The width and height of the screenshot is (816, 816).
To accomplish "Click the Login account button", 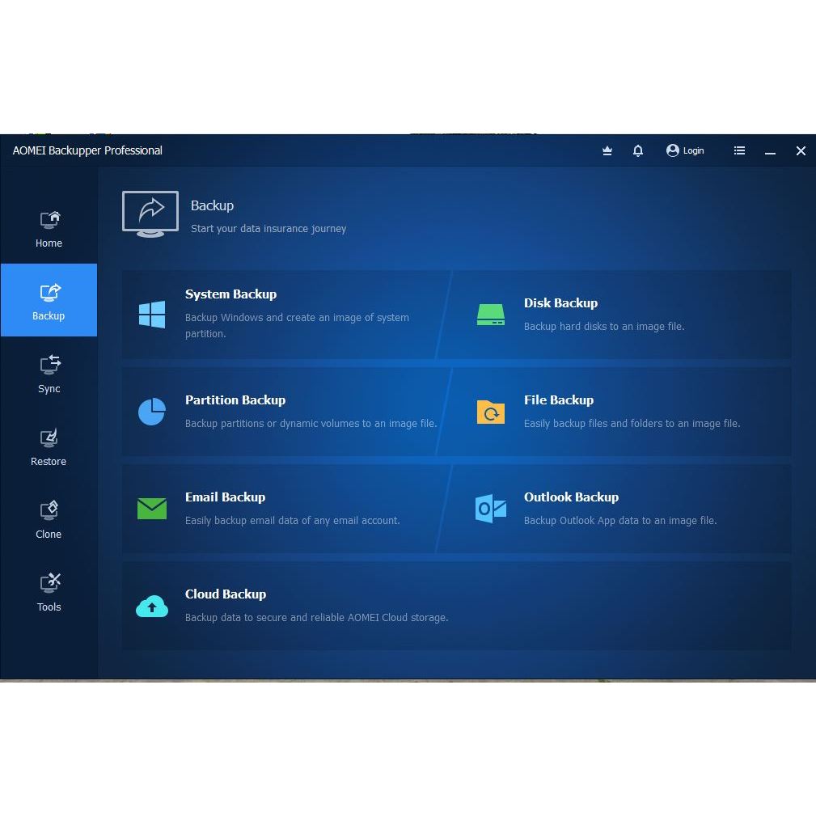I will tap(685, 151).
